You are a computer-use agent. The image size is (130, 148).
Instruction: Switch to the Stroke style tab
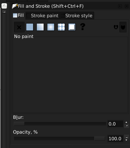coord(77,15)
